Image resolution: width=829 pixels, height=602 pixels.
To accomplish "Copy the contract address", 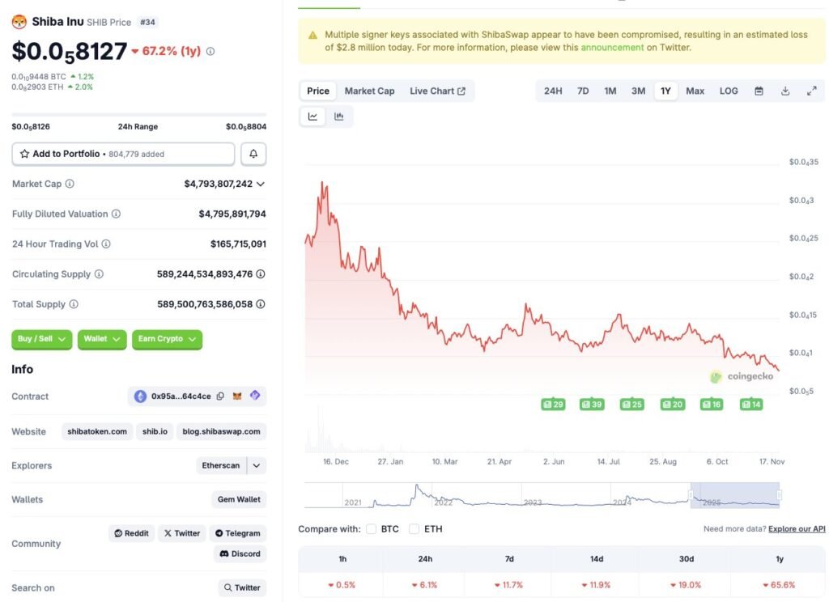I will 220,396.
